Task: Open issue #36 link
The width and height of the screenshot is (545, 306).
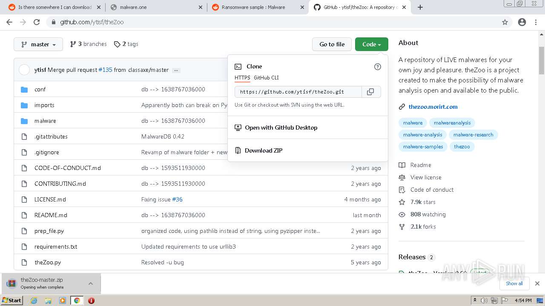Action: (x=177, y=199)
